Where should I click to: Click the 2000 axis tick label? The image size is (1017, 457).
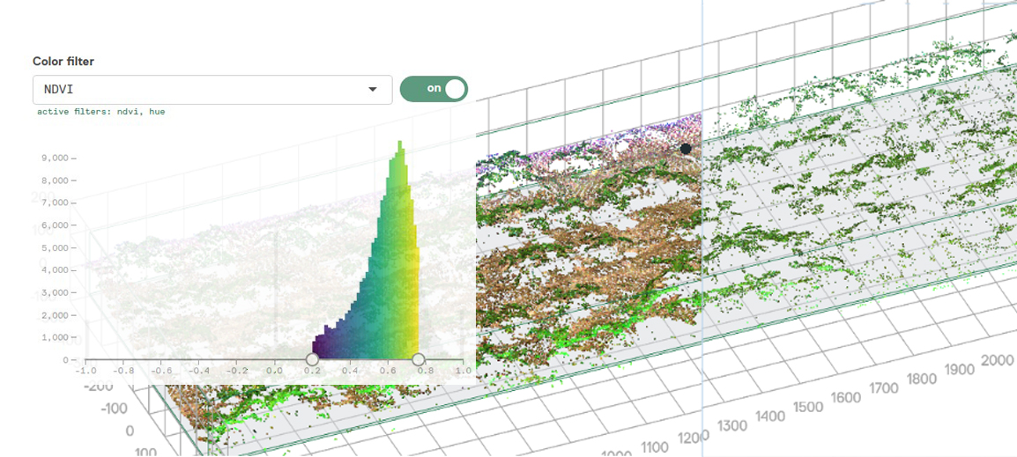pos(996,361)
